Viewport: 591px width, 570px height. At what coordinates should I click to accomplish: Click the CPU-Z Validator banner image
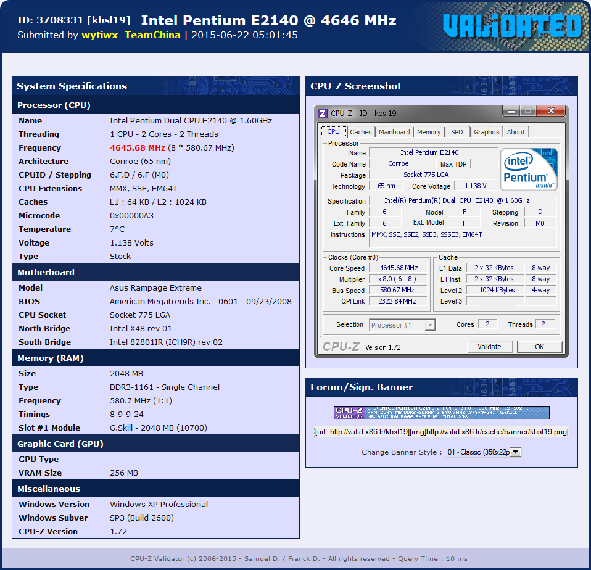(441, 413)
